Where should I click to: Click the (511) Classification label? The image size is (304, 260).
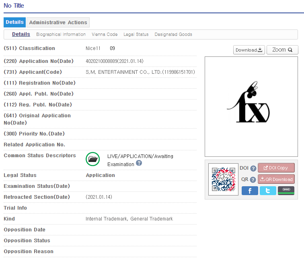click(29, 48)
